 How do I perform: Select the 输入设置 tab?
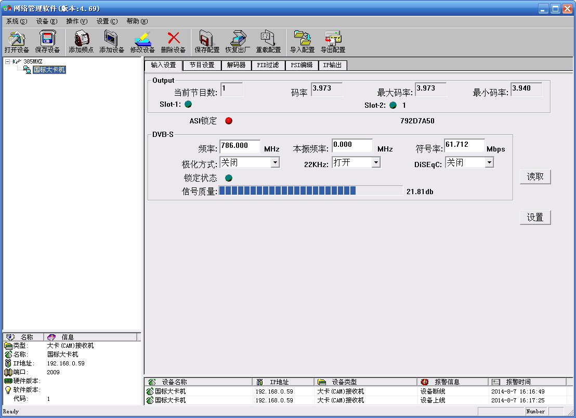click(163, 65)
